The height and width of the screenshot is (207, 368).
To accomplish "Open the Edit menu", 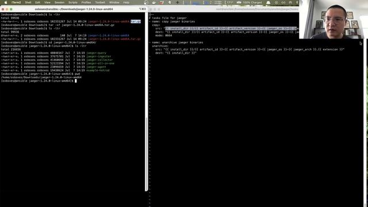I will (x=38, y=2).
